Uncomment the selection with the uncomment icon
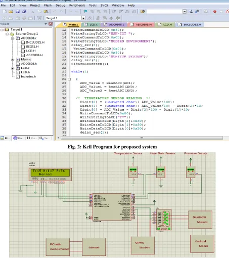This screenshot has width=229, height=258. [x=134, y=12]
